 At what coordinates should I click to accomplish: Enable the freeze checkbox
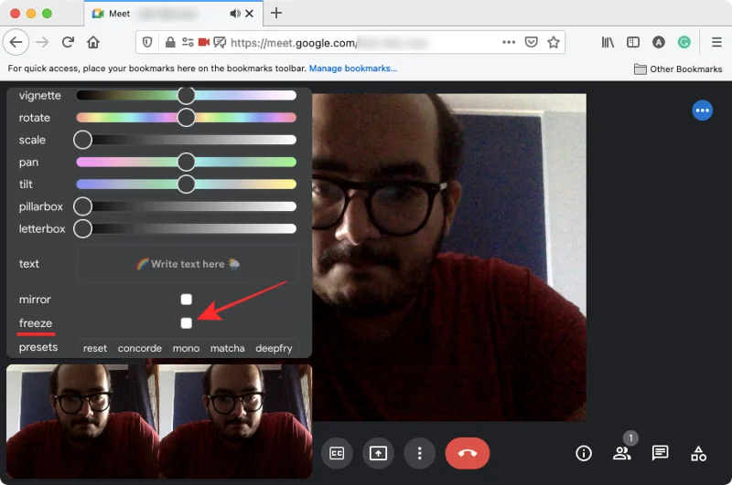coord(187,323)
